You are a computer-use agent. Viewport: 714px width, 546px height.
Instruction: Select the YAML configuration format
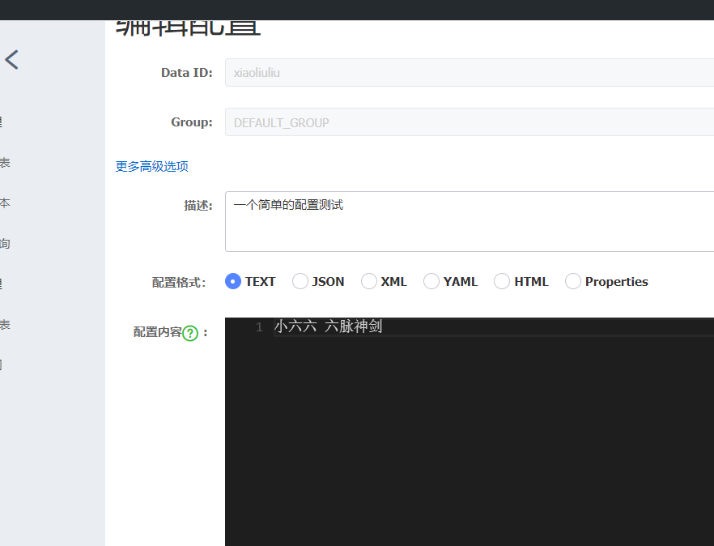coord(431,281)
